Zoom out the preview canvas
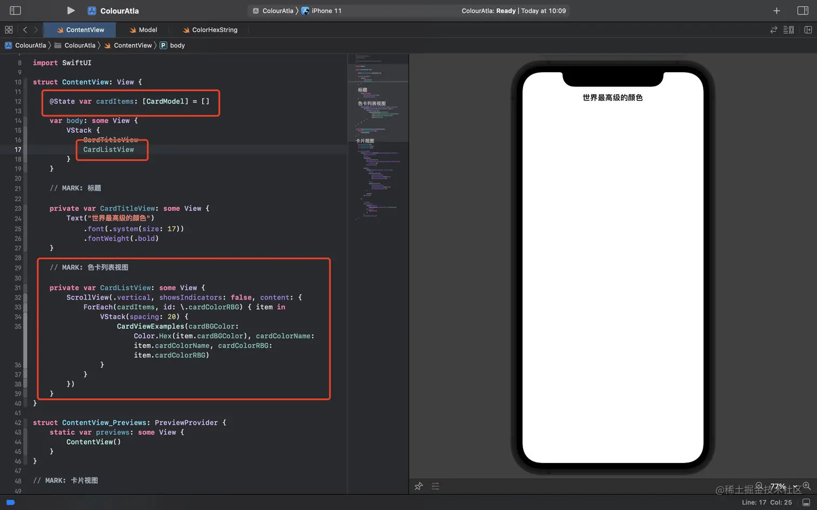The height and width of the screenshot is (510, 817). point(759,486)
